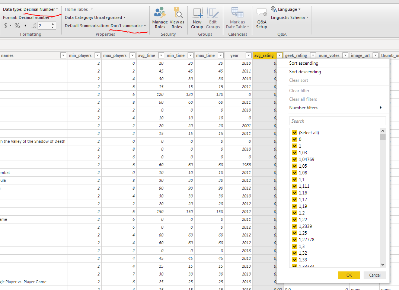Screen dimensions: 399x290
Task: Uncheck the 1,03 checkbox
Action: 295,153
